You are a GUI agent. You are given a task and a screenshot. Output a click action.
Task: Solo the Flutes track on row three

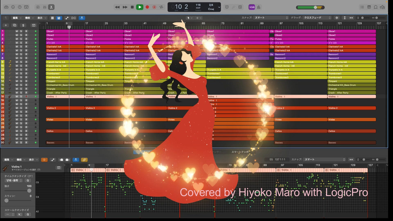(21, 39)
